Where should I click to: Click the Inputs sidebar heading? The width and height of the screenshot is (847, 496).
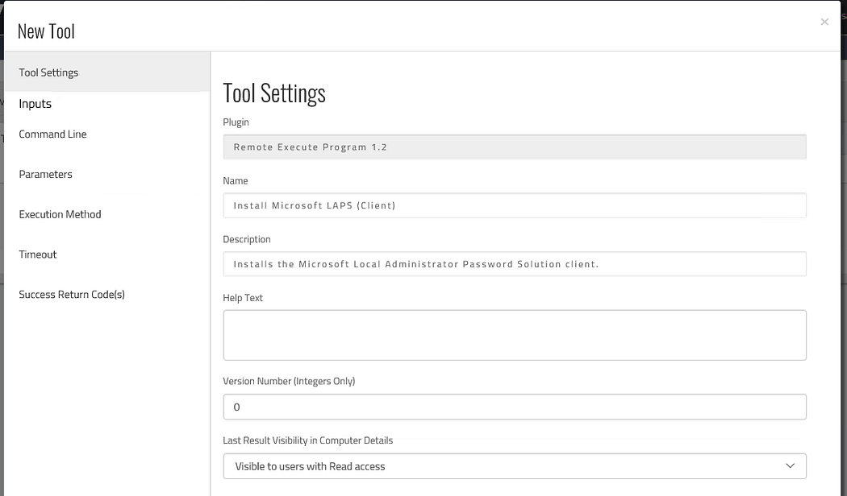35,104
